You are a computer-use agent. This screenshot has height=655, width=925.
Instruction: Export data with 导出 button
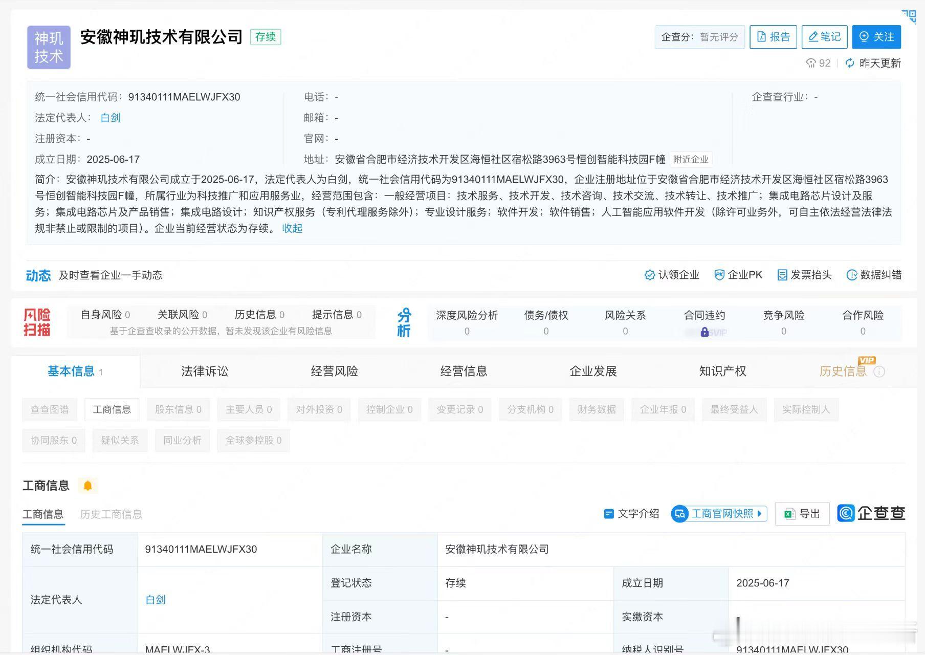pos(802,514)
